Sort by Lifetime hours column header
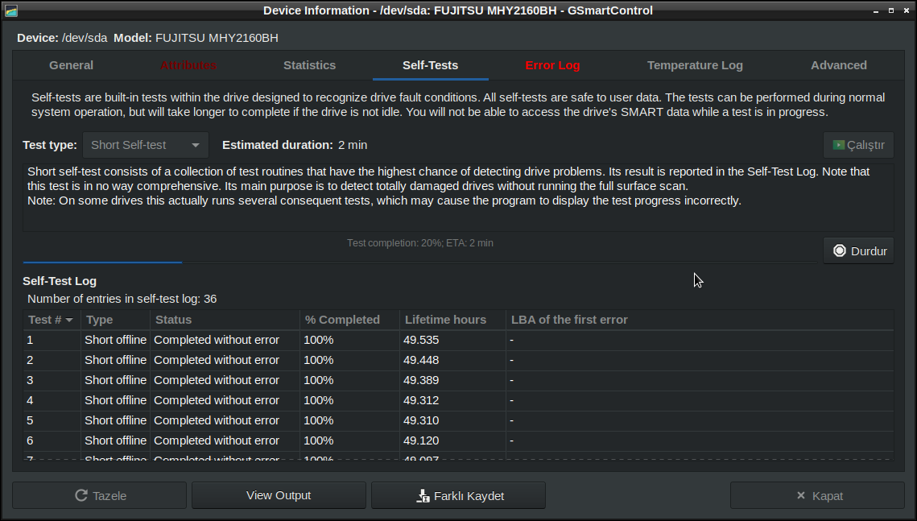917x521 pixels. coord(452,320)
